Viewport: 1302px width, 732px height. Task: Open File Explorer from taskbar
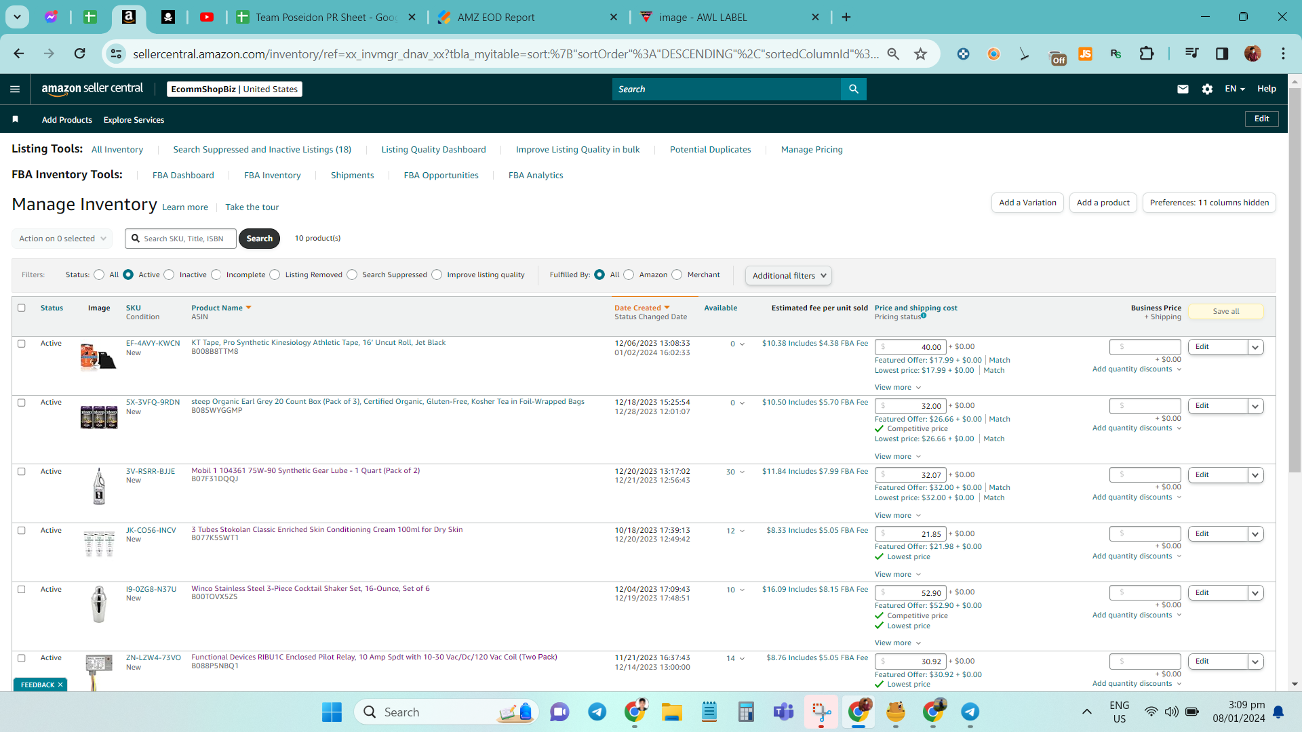(672, 712)
